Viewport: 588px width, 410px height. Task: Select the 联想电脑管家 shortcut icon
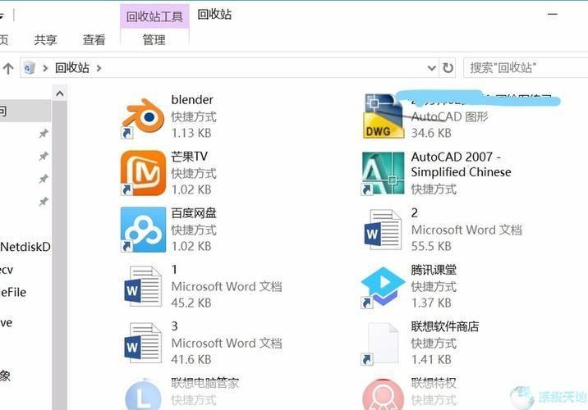(143, 395)
